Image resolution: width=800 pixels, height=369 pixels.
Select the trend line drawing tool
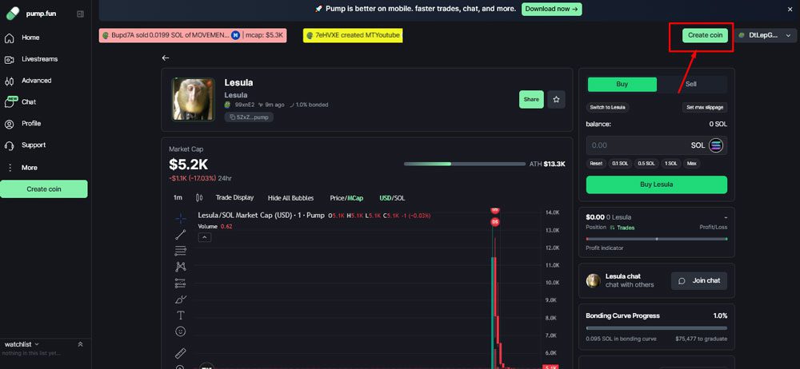pyautogui.click(x=181, y=235)
